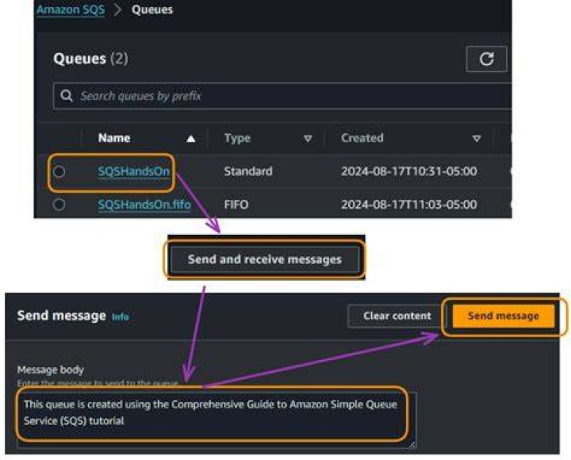Click the Queues breadcrumb item

pyautogui.click(x=152, y=10)
